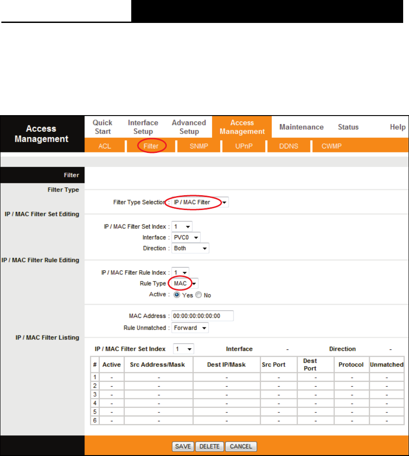Expand the Rule Unmatched Forward dropdown
Image resolution: width=409 pixels, height=456 pixels.
pyautogui.click(x=190, y=328)
